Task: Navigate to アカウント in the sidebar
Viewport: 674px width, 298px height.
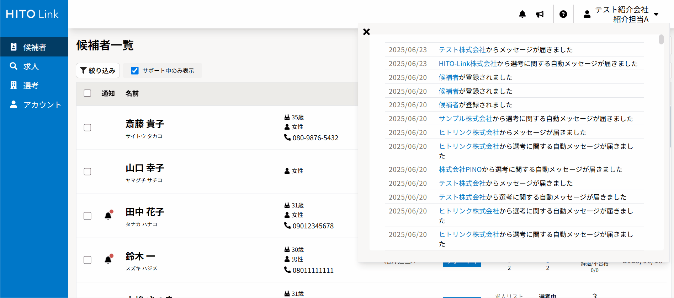Action: point(42,105)
